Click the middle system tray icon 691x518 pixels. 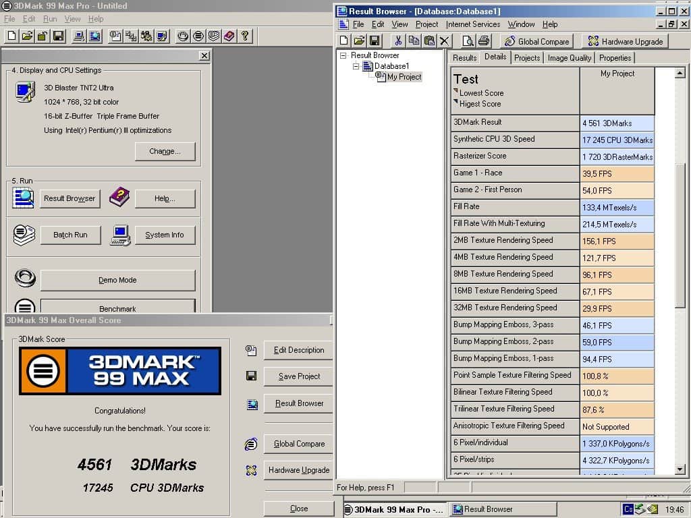coord(640,509)
